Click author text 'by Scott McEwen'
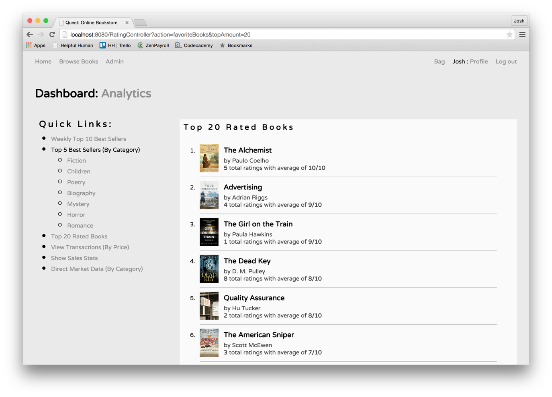Screen dimensions: 552x397 tap(248, 345)
